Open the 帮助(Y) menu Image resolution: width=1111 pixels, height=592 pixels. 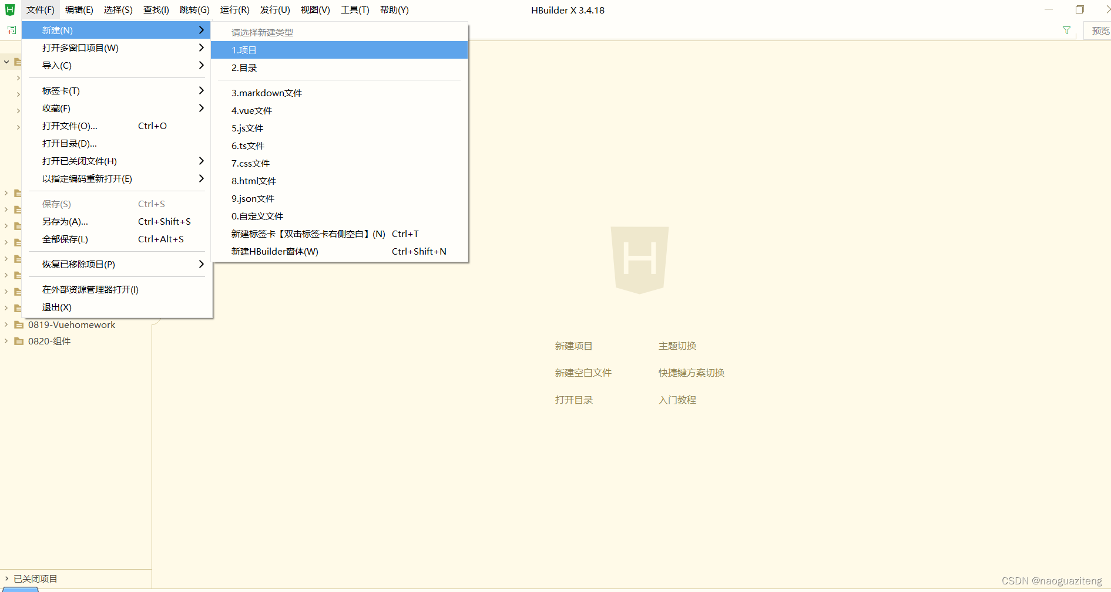tap(394, 10)
